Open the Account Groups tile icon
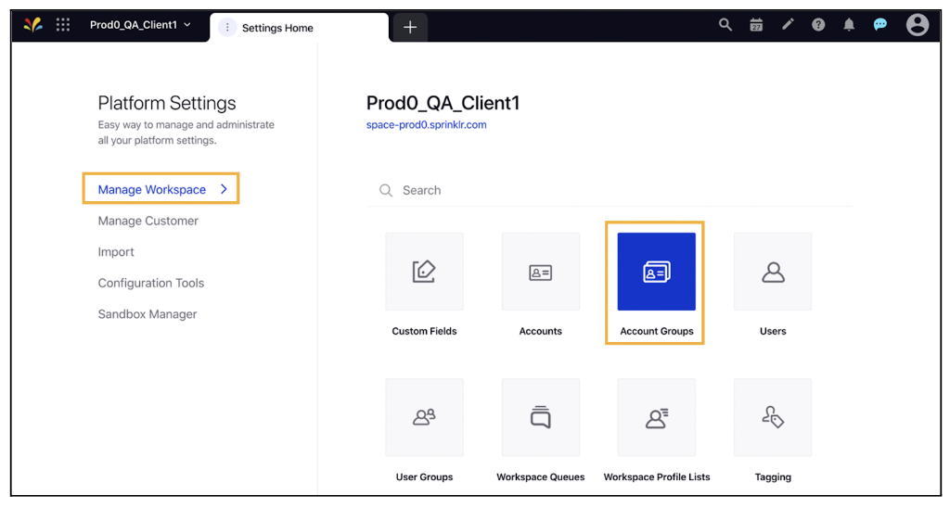This screenshot has height=508, width=950. tap(656, 272)
